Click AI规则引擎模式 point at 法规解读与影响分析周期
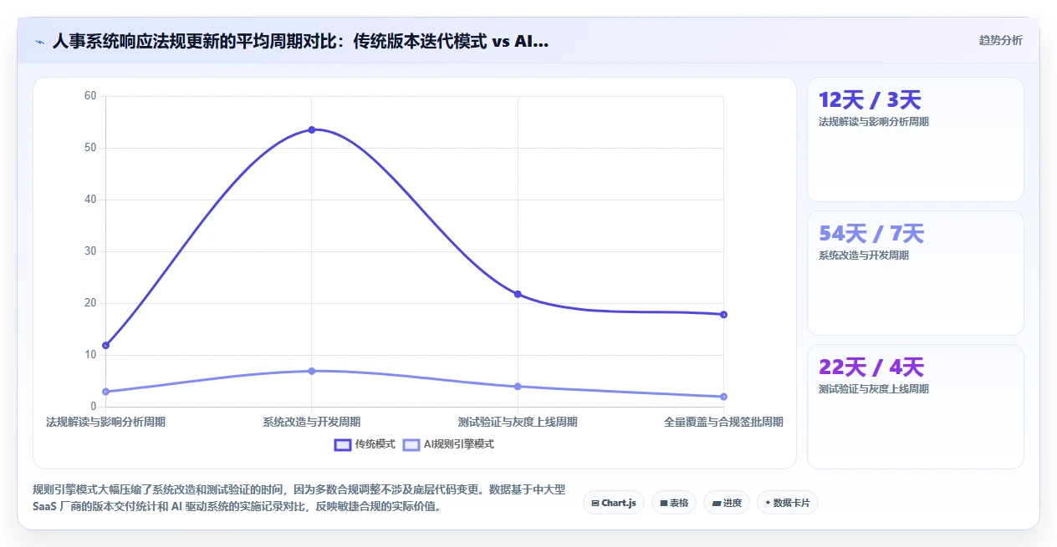Screen dimensions: 1057x547 pos(105,392)
